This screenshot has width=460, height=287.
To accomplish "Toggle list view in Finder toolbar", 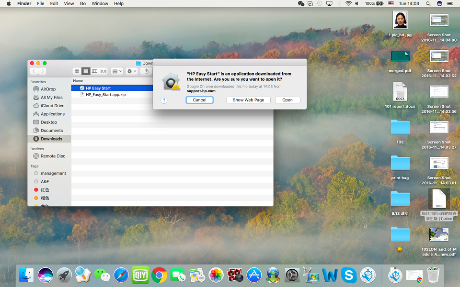I will tap(86, 71).
